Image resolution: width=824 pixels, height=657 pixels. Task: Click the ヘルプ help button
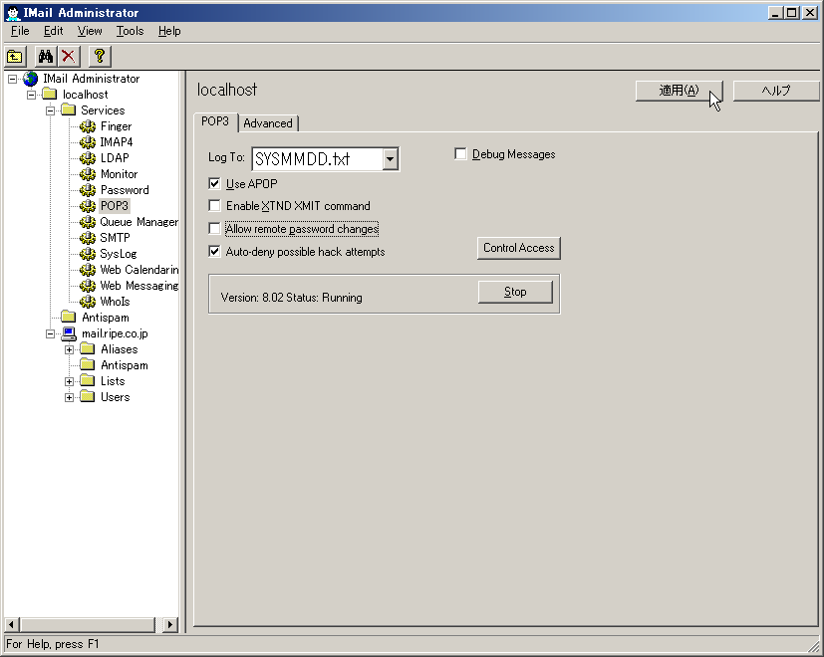tap(775, 91)
